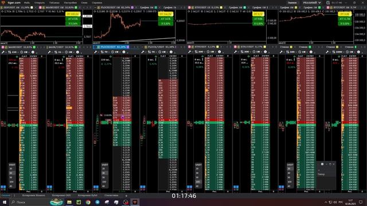The height and width of the screenshot is (206, 367).
Task: Click blue grid icon below ETH/USDT order book
Action: coord(236,187)
